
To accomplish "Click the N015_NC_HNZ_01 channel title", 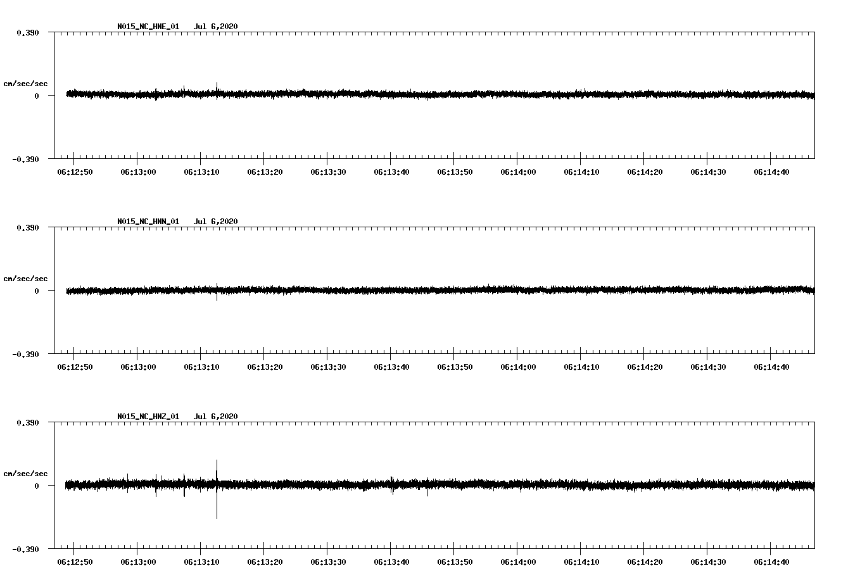I will 148,417.
